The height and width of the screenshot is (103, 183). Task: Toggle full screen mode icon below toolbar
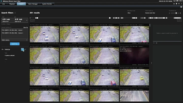(x=181, y=7)
